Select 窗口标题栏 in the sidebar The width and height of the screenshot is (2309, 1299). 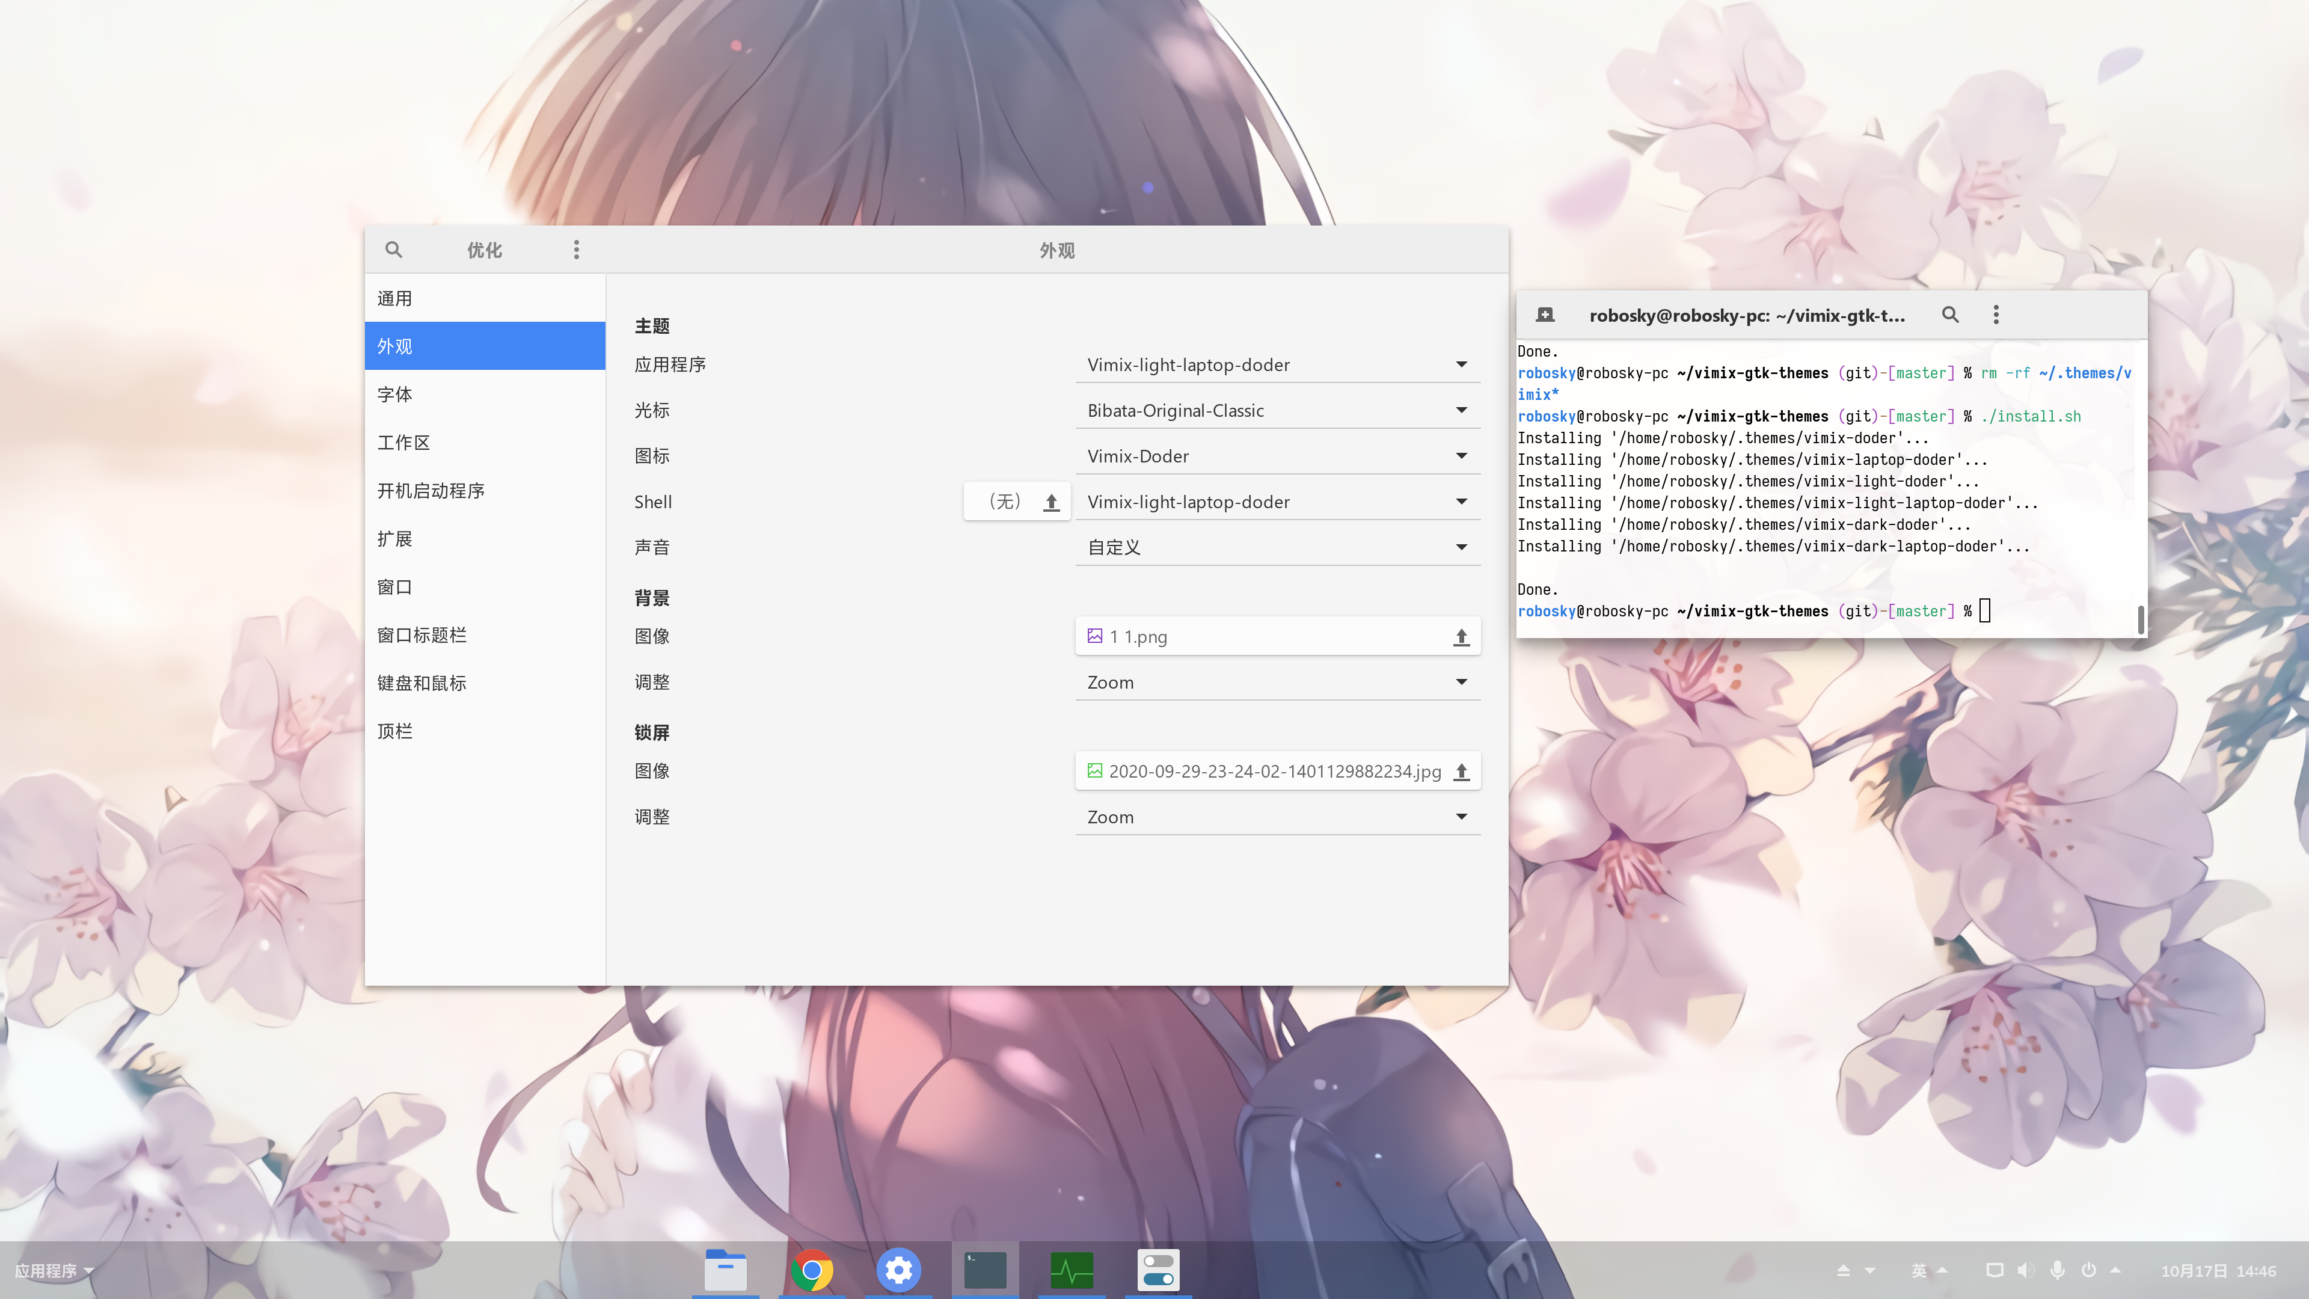click(485, 634)
